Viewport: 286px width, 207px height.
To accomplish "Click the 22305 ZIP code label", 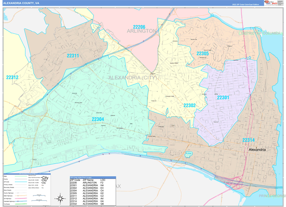I will [202, 54].
